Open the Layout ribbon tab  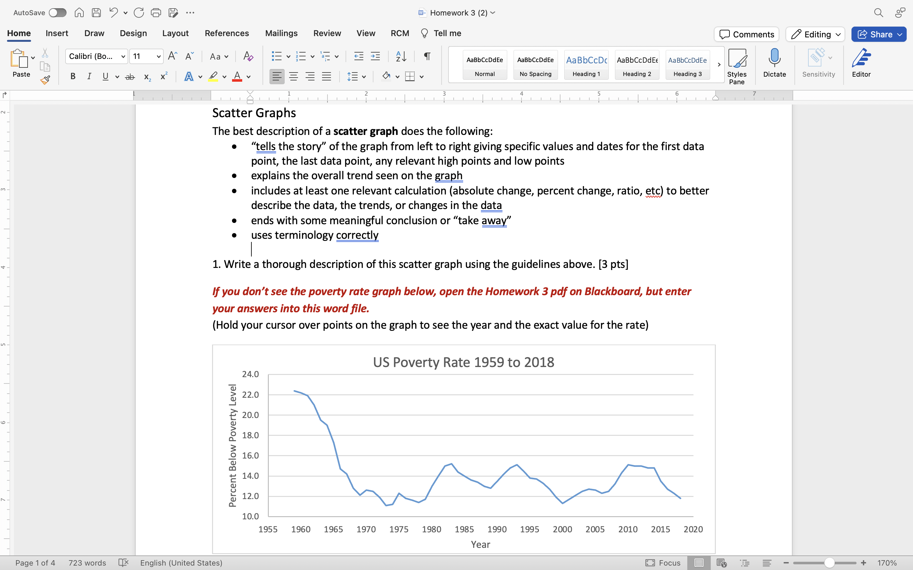[175, 33]
